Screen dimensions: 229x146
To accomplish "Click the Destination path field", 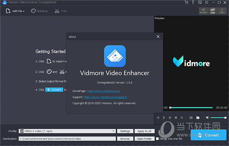I will coord(67,139).
